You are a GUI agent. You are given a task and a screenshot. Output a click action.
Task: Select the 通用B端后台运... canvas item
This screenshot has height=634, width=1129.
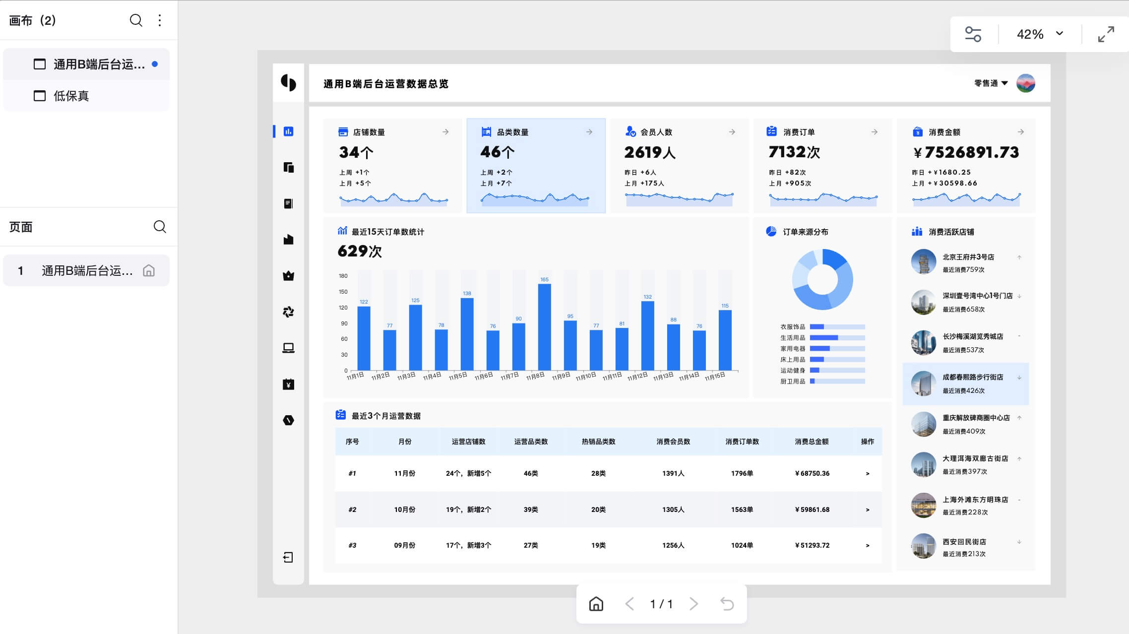tap(98, 64)
